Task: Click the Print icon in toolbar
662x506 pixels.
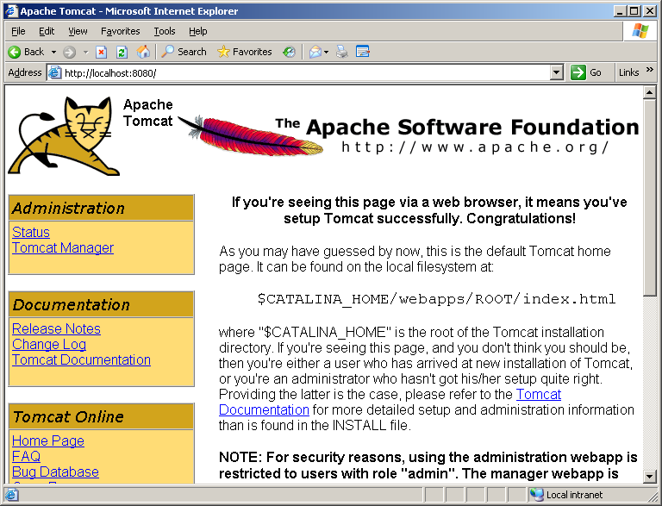Action: point(341,52)
